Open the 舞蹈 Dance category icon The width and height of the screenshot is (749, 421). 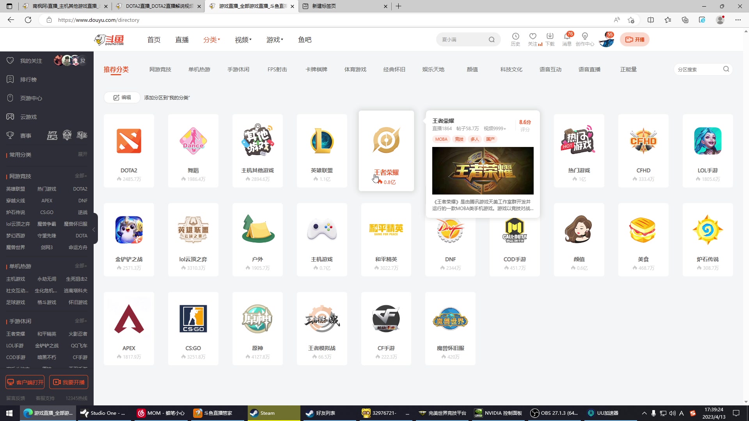click(x=193, y=141)
